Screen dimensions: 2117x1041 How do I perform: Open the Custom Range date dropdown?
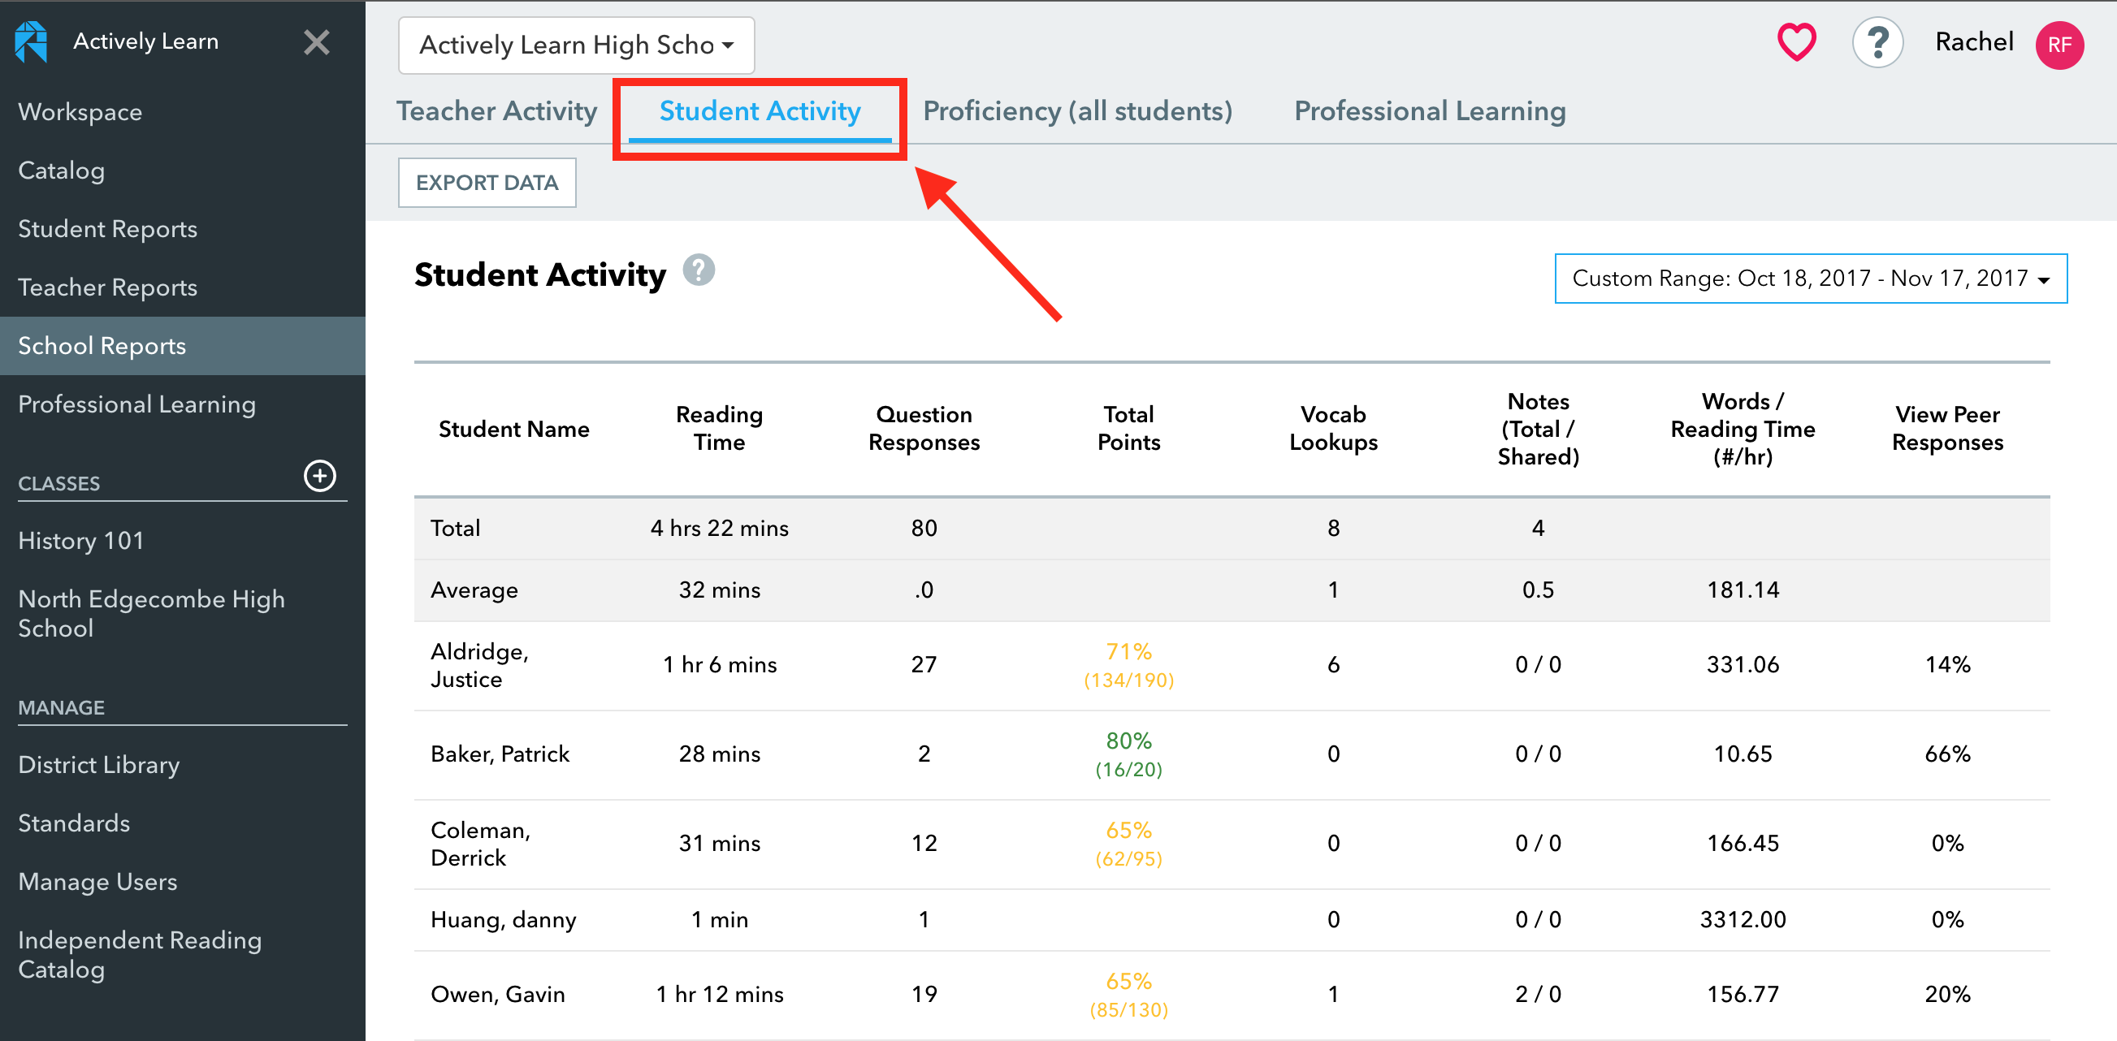point(1811,279)
